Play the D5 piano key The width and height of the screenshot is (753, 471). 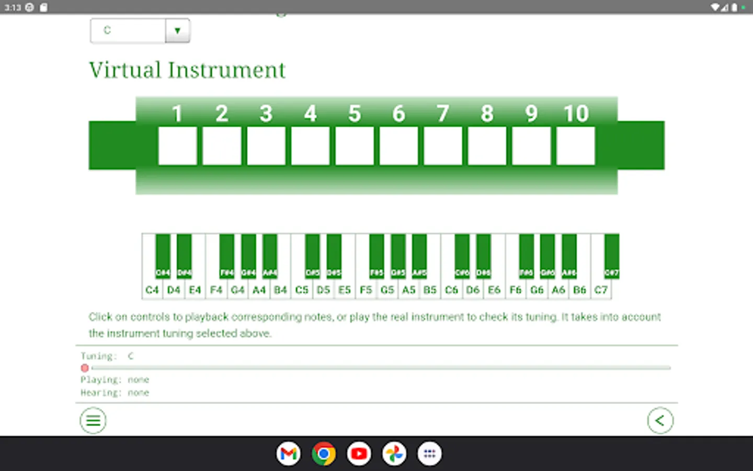323,289
